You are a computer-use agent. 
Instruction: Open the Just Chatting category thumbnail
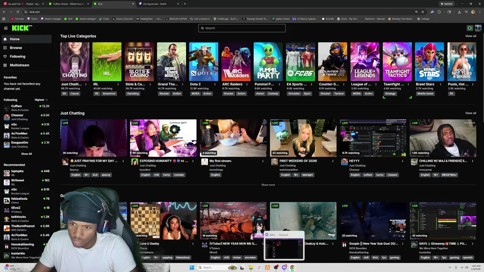click(74, 62)
